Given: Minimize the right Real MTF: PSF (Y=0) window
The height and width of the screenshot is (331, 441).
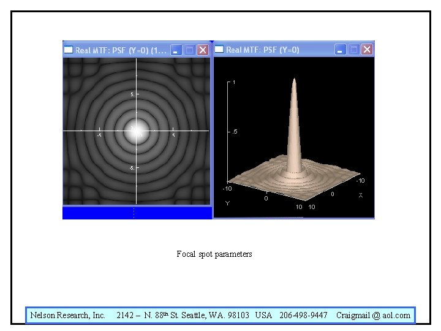Looking at the screenshot, I should pyautogui.click(x=341, y=50).
